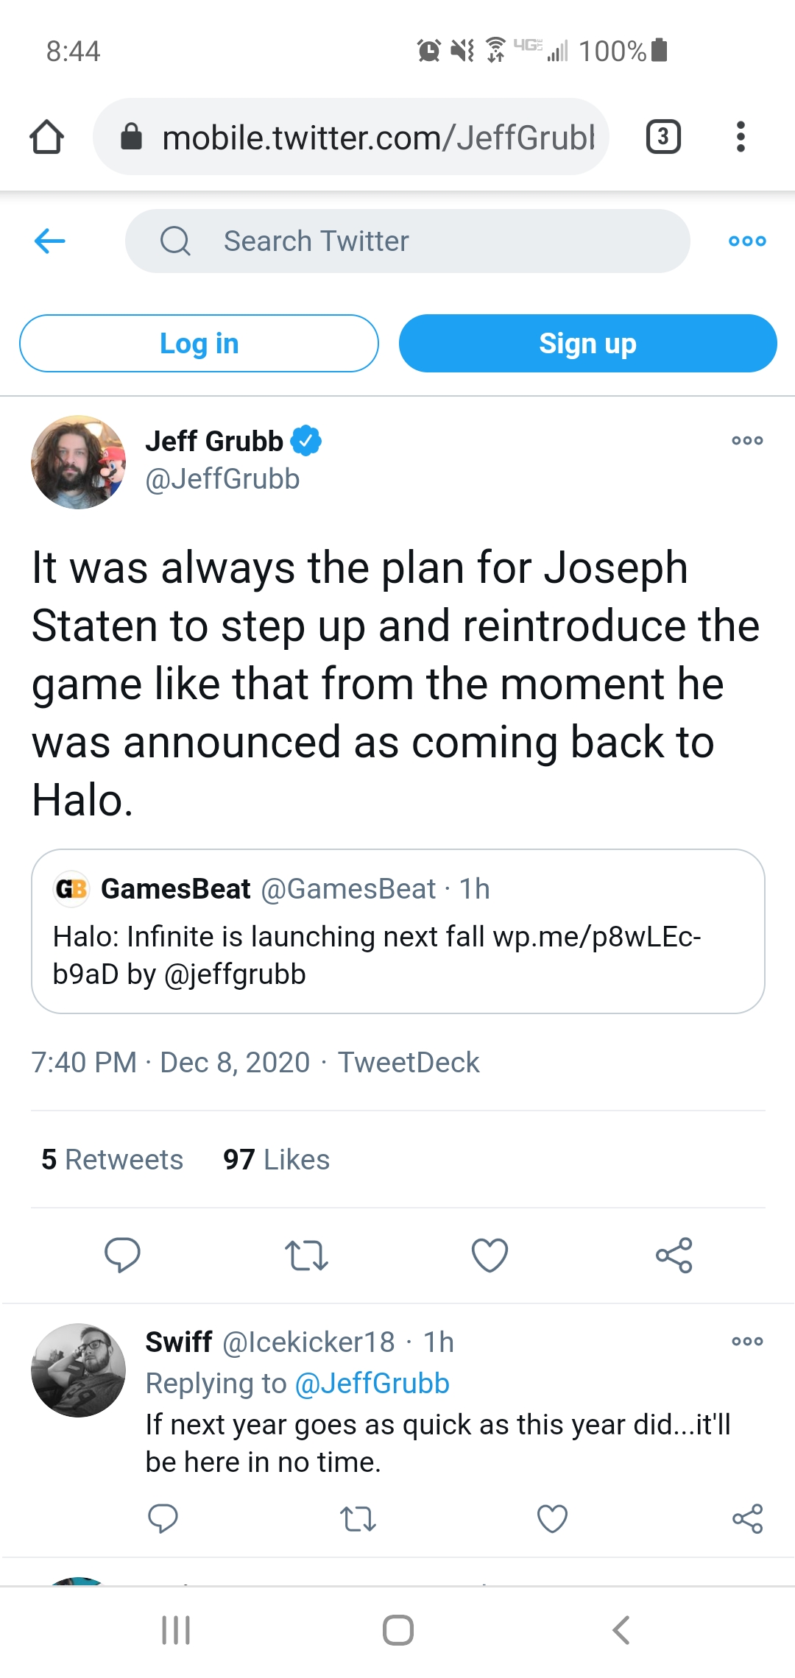View the 5 Retweets list
Image resolution: width=795 pixels, height=1678 pixels.
pos(112,1160)
